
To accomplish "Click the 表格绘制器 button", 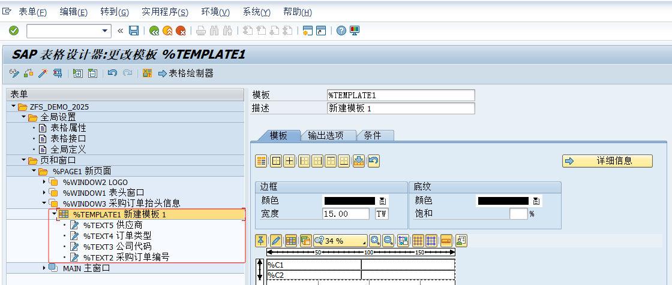I will click(185, 73).
